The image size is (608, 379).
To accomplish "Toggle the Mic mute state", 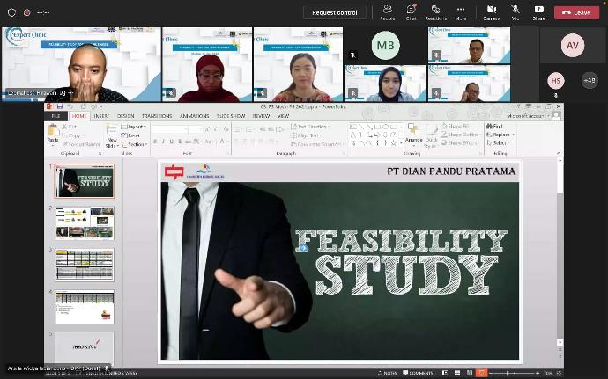I will (515, 12).
